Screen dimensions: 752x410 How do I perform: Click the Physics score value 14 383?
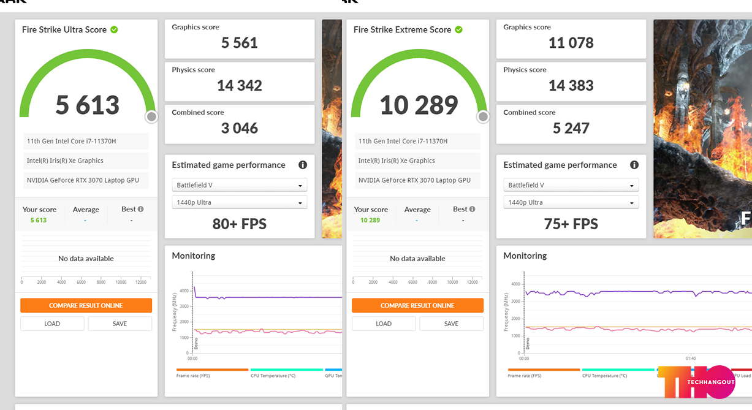[571, 86]
